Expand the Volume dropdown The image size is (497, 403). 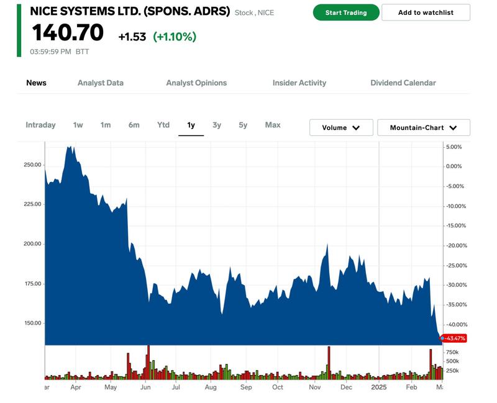point(341,127)
